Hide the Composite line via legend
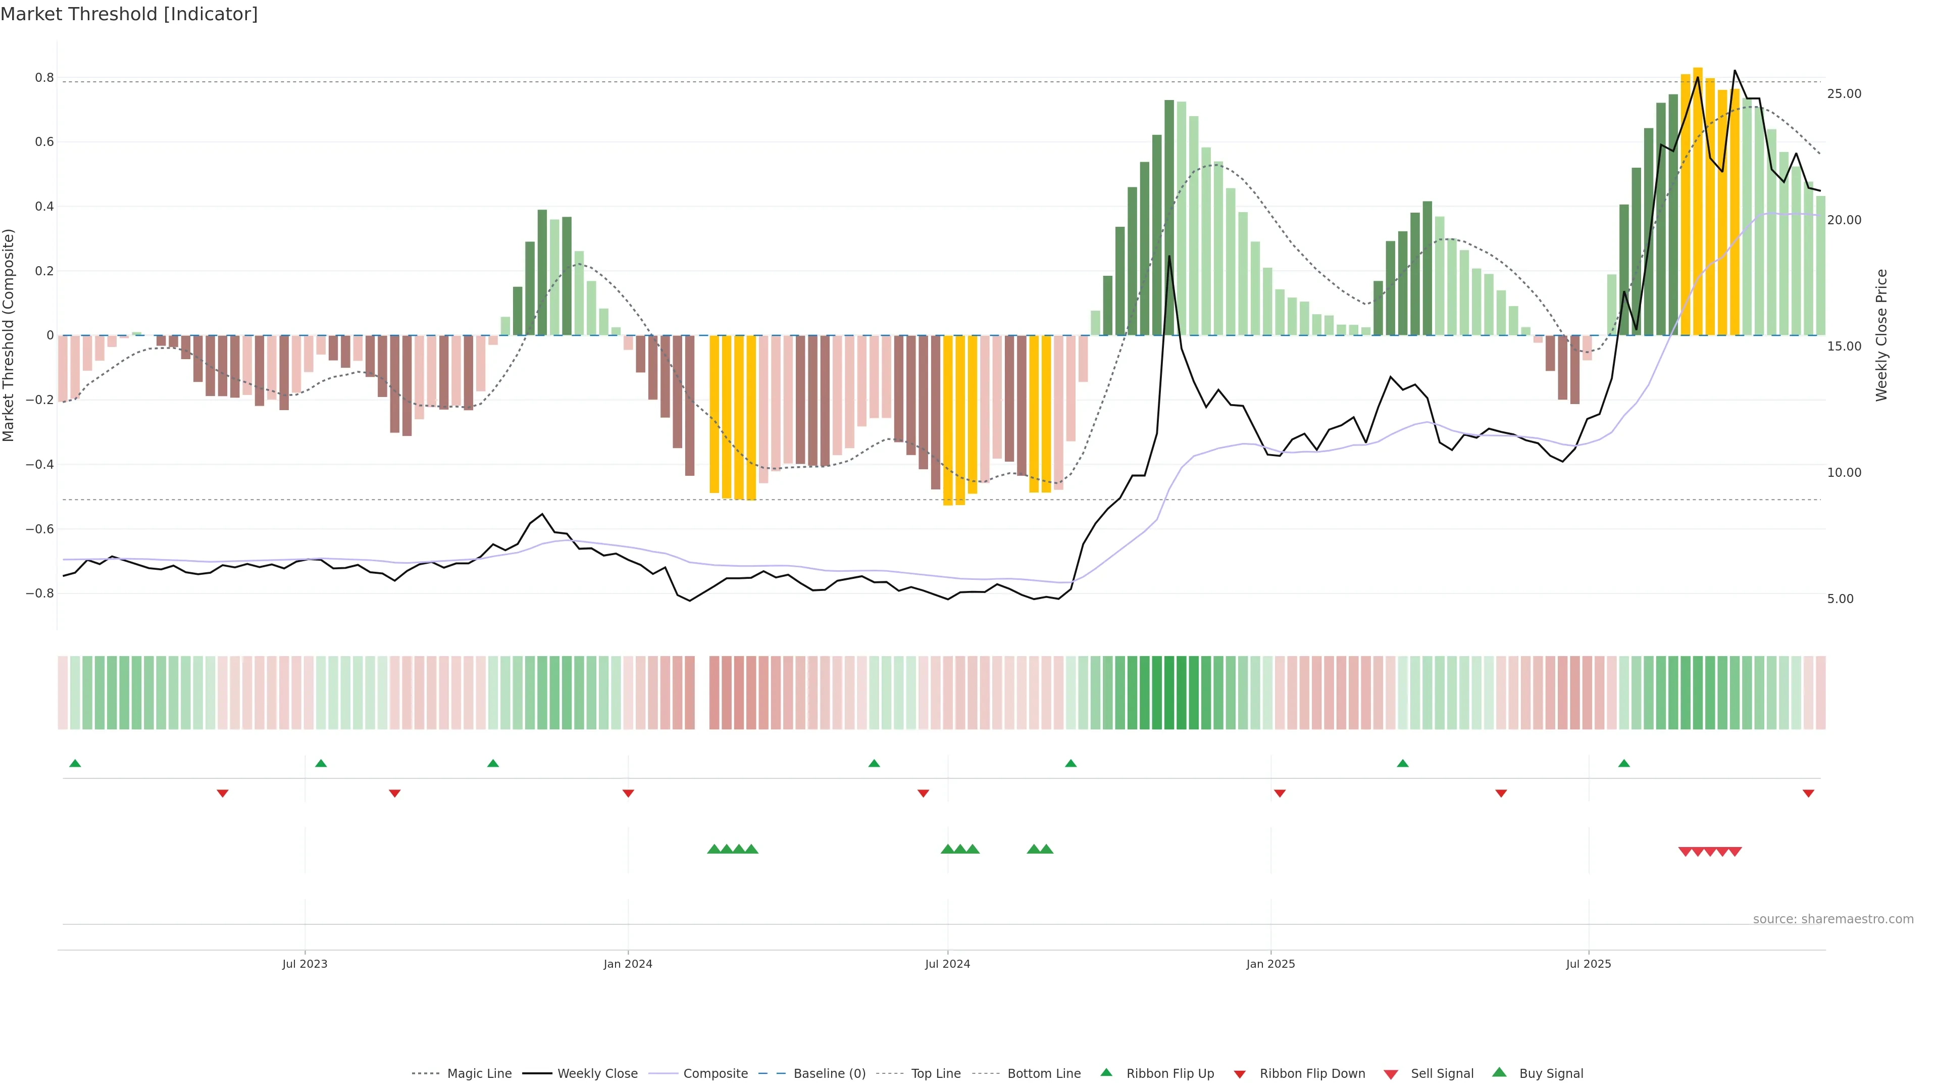 click(x=715, y=1074)
